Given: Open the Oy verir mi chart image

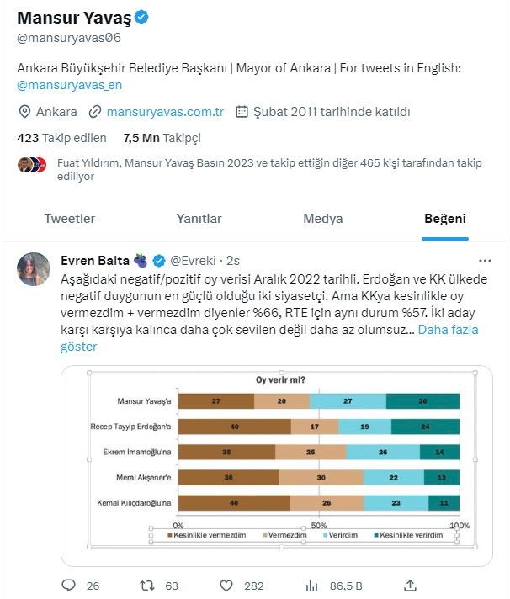Looking at the screenshot, I should pyautogui.click(x=277, y=465).
